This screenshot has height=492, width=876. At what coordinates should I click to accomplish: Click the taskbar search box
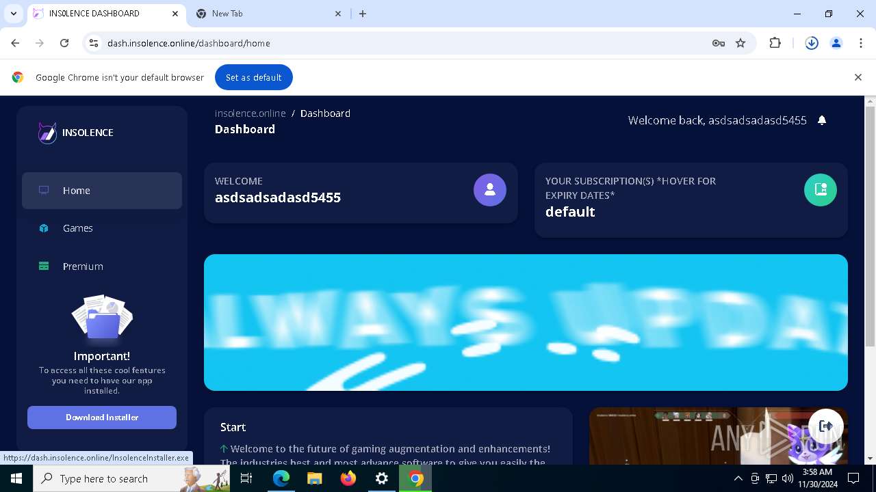pos(131,478)
